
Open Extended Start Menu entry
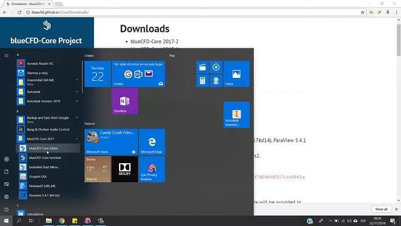click(x=48, y=167)
